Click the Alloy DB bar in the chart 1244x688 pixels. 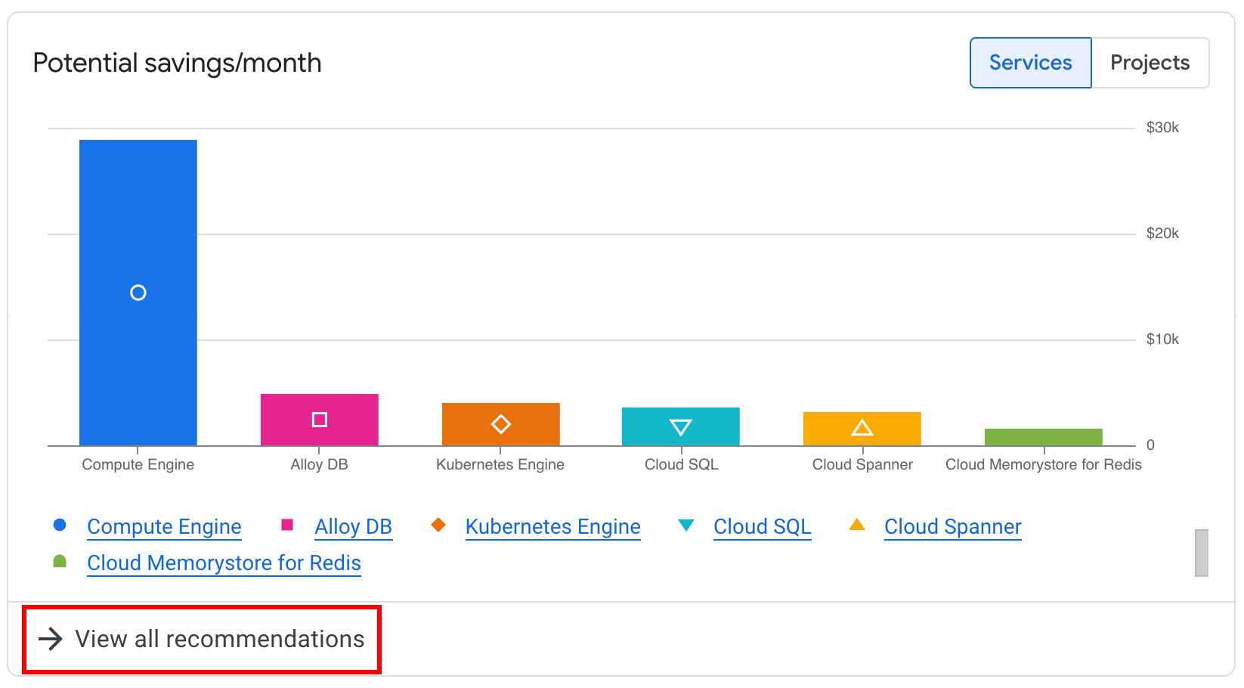click(319, 419)
